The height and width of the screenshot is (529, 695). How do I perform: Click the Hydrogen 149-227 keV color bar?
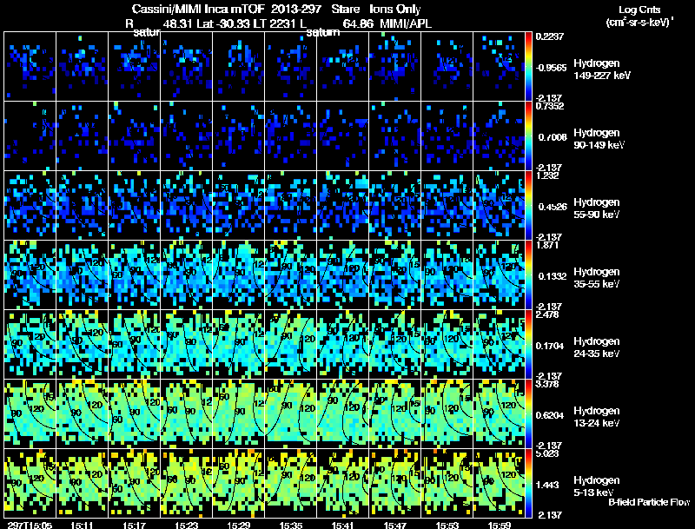pos(528,67)
